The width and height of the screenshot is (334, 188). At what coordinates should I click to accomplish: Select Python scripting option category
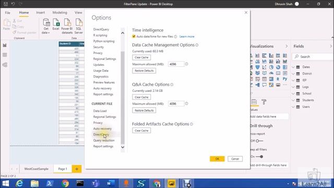click(x=104, y=41)
